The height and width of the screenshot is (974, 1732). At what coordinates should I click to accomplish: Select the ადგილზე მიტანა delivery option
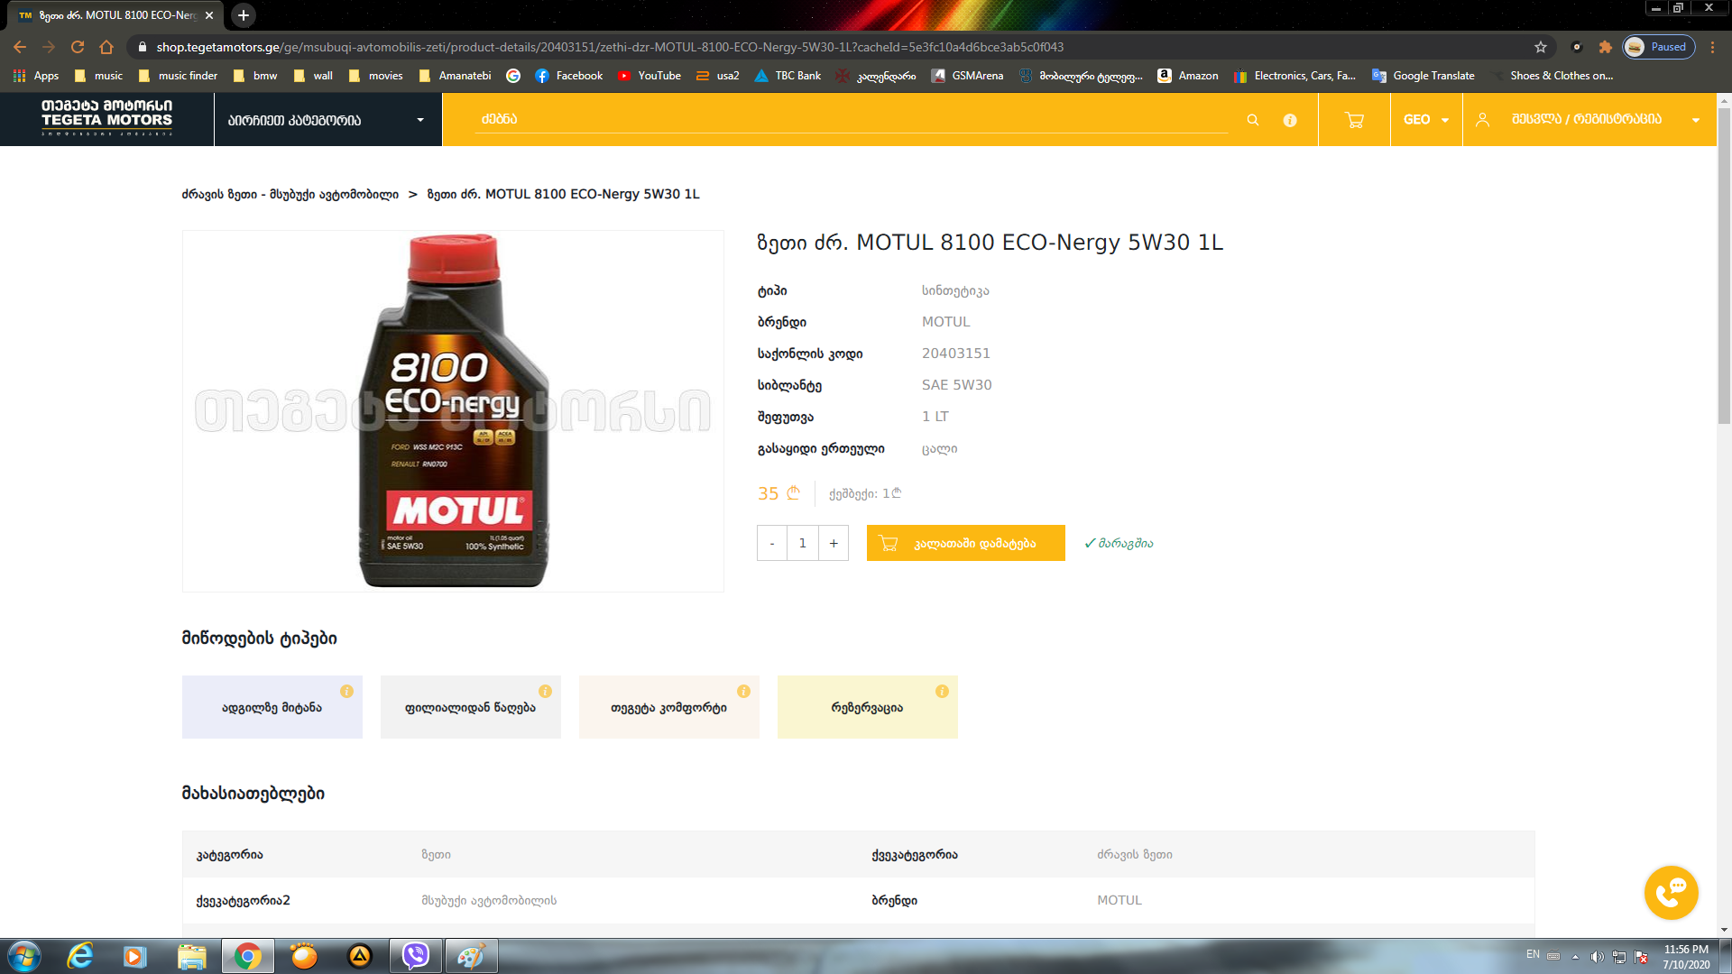(272, 708)
